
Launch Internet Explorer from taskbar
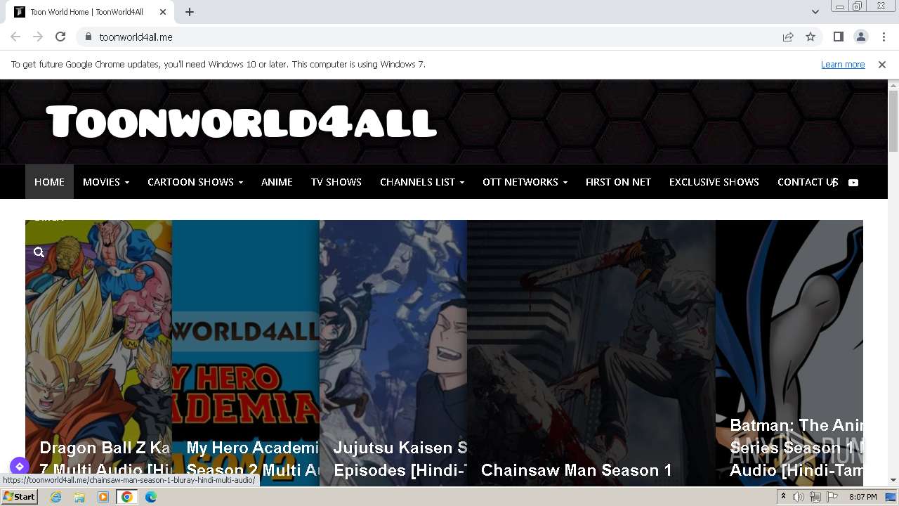[x=56, y=497]
